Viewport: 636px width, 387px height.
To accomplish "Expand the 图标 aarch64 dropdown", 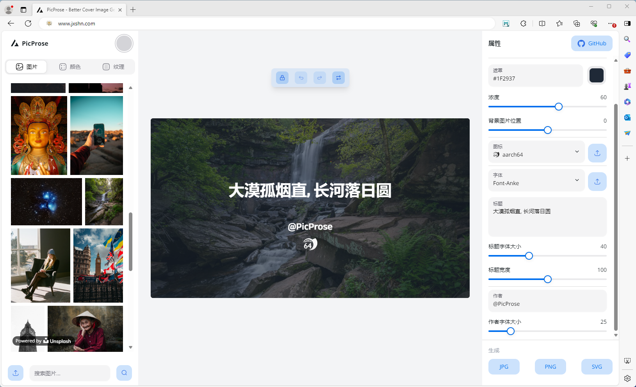I will [x=577, y=152].
